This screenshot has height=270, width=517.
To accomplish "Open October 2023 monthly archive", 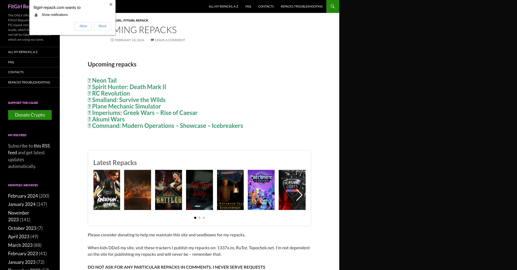I will 22,228.
